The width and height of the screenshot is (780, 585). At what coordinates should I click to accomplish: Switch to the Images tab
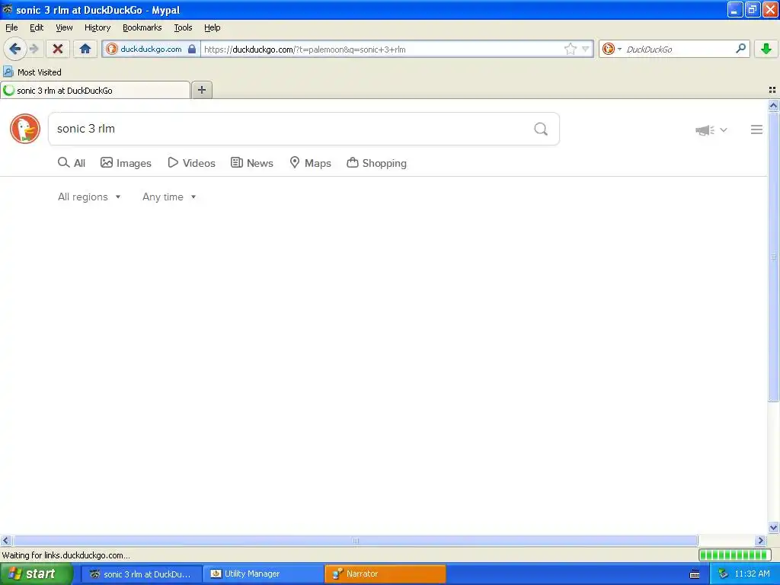pos(126,163)
